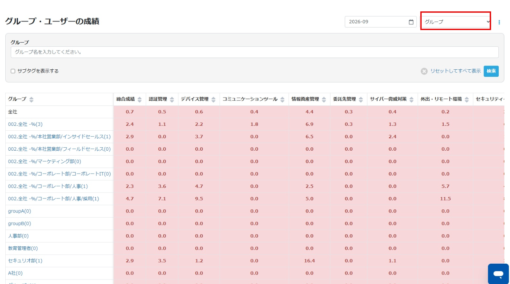Open the calendar picker icon in date field
The height and width of the screenshot is (284, 510).
point(411,22)
